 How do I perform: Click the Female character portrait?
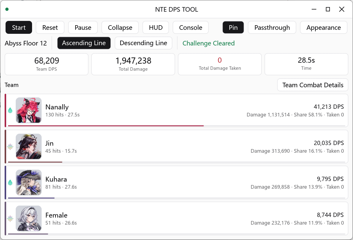[29, 218]
